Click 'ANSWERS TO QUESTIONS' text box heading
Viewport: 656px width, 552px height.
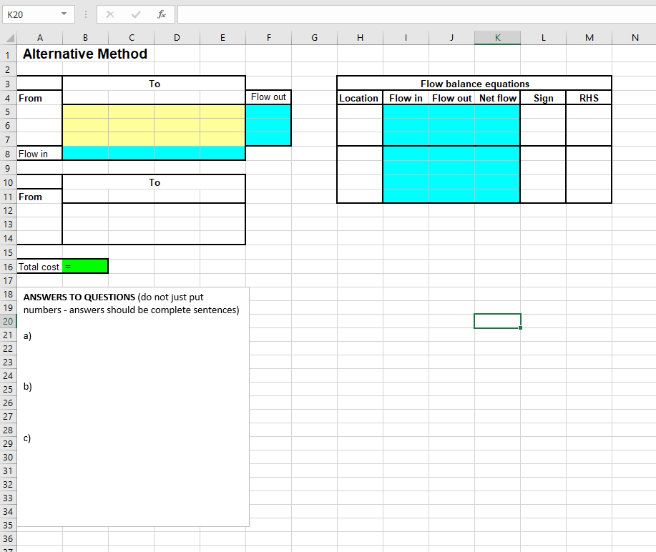pyautogui.click(x=79, y=297)
